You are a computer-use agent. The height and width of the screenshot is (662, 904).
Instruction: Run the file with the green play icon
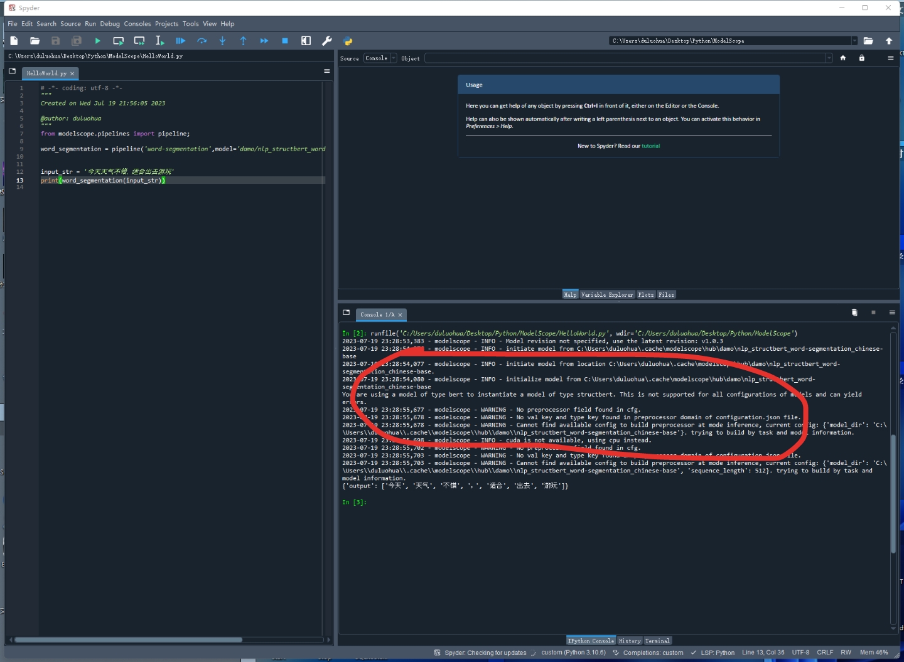(97, 41)
